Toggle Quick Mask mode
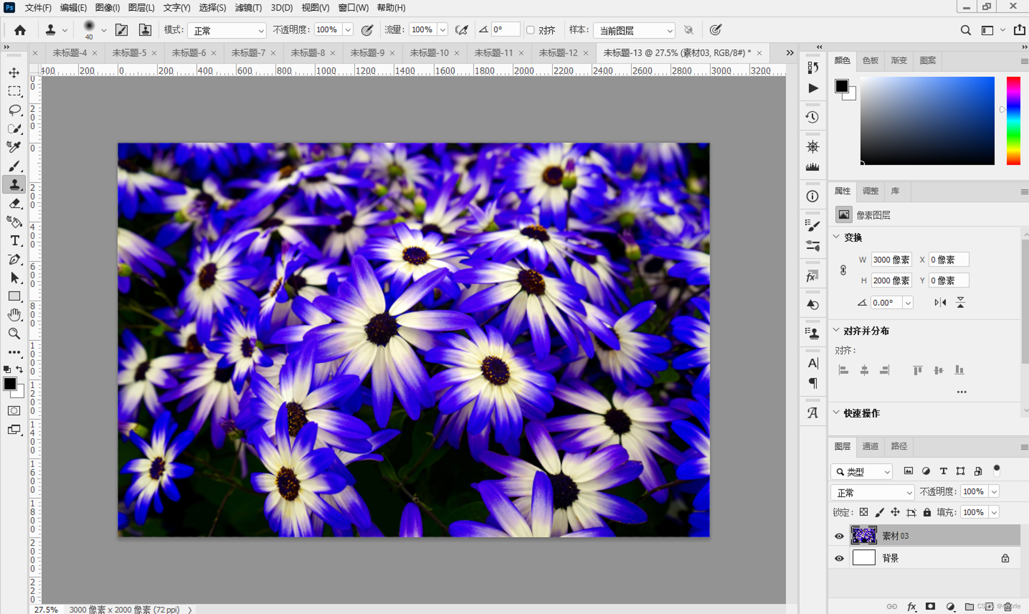 pos(14,411)
